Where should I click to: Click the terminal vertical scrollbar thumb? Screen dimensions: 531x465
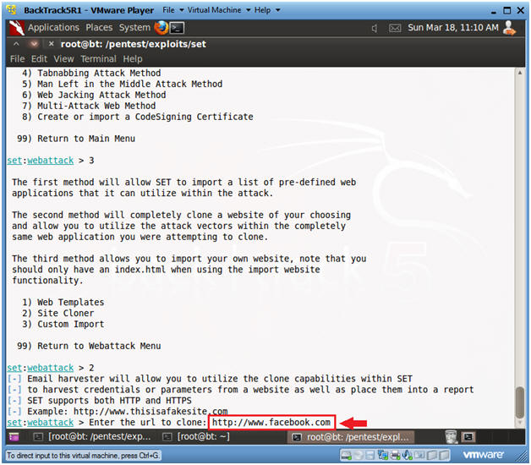(x=519, y=402)
